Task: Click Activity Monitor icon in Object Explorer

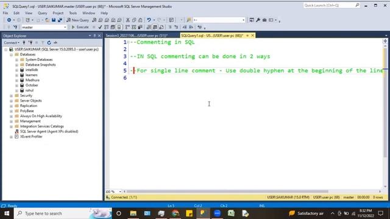Action: (x=55, y=43)
